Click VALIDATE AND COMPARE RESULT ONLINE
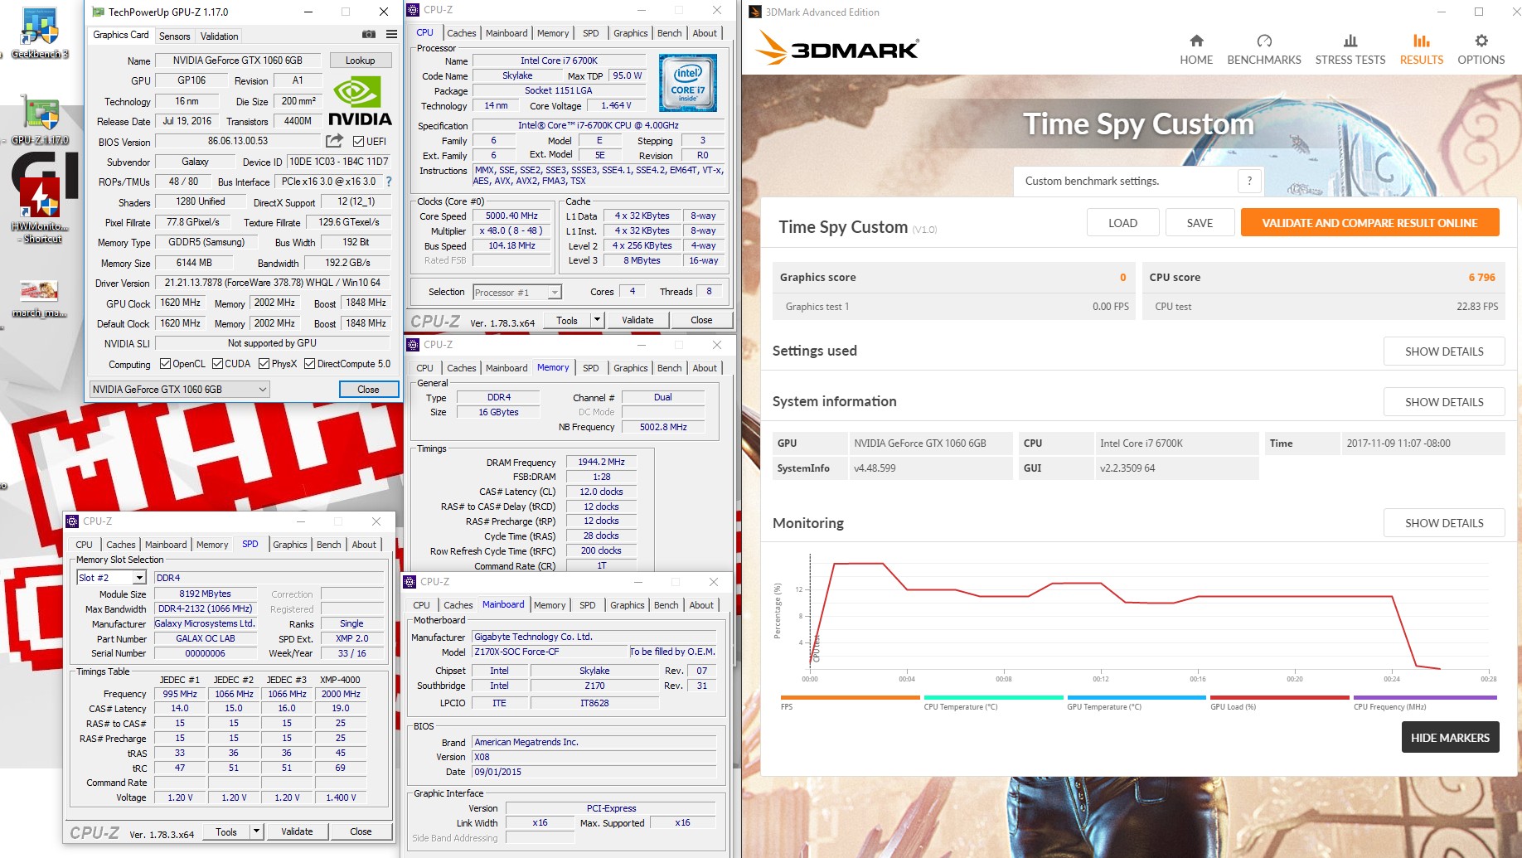The height and width of the screenshot is (858, 1522). (x=1369, y=223)
